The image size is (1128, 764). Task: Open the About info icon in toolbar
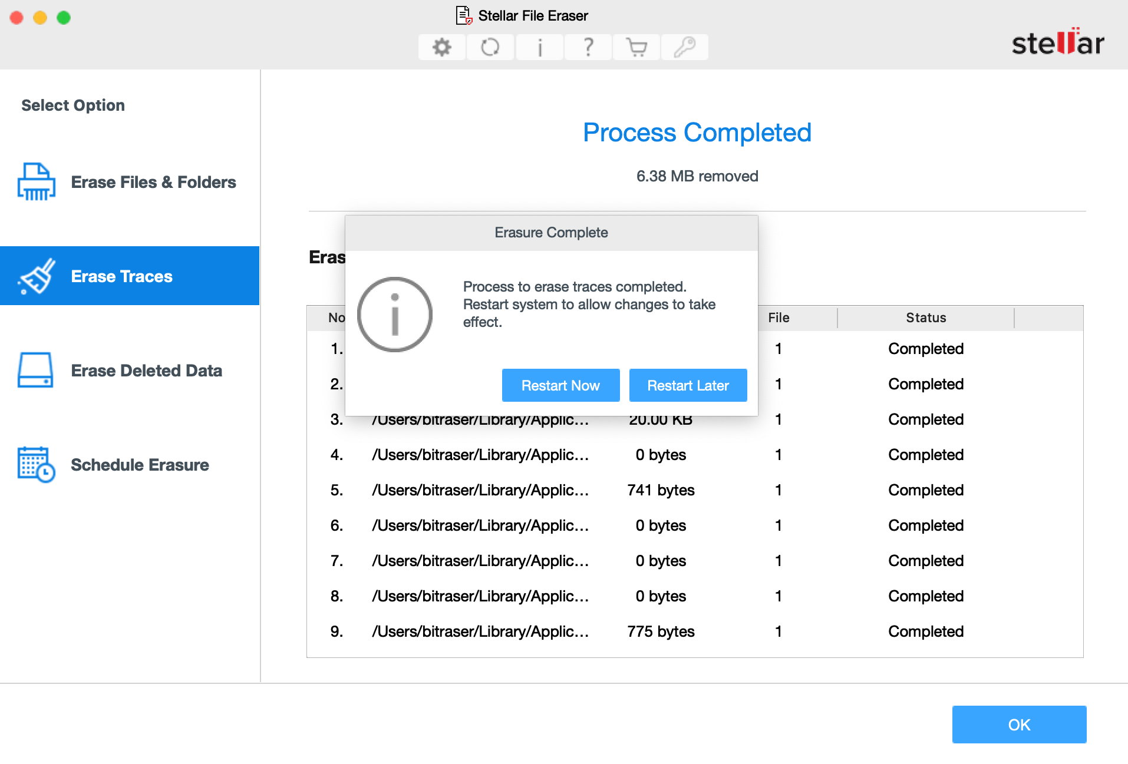(540, 47)
